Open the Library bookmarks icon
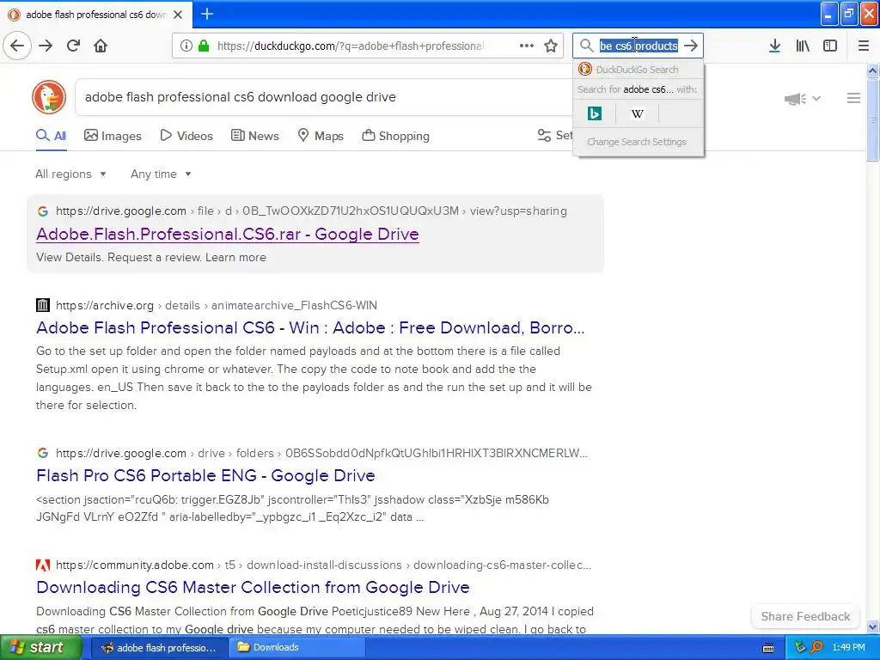 pos(803,46)
